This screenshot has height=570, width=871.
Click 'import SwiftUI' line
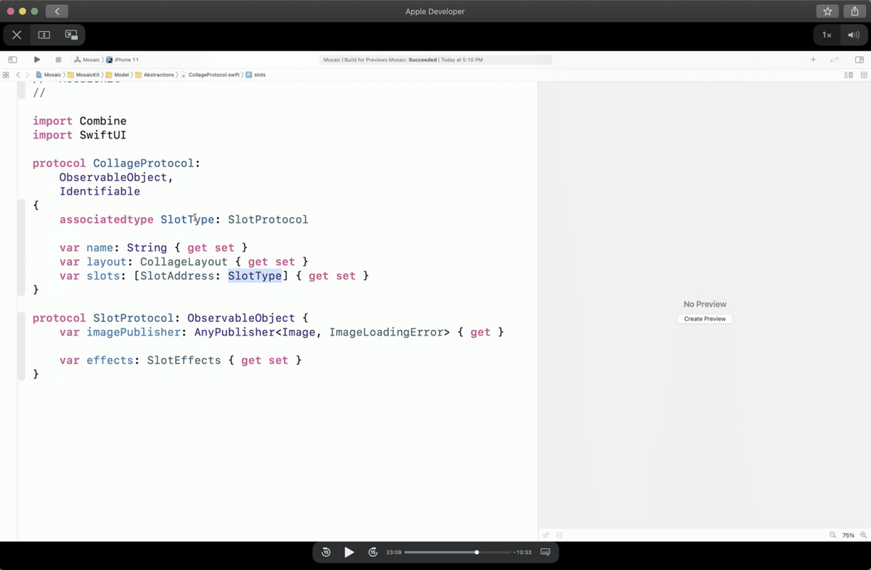coord(80,135)
